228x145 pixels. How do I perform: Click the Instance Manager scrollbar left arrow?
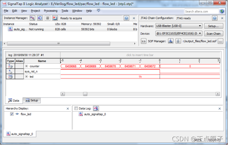point(4,43)
